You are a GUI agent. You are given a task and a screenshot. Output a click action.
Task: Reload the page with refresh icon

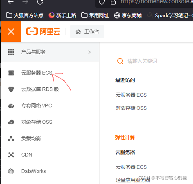pos(40,2)
